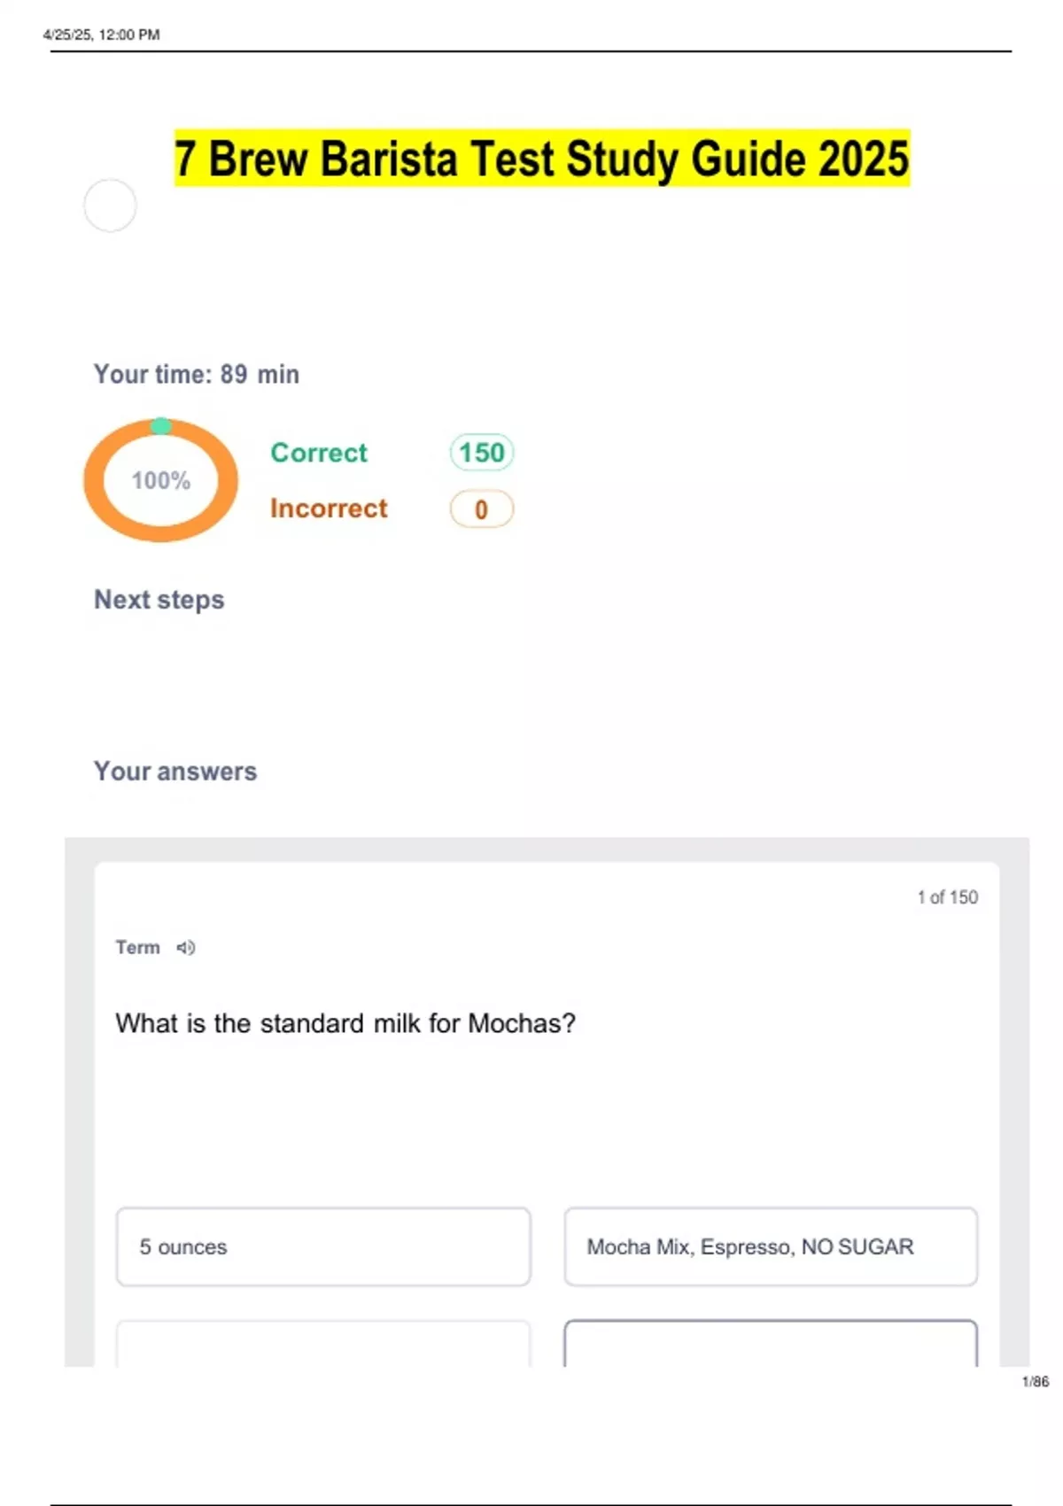The image size is (1063, 1506).
Task: Jump to the "Your answers" section heading
Action: click(175, 772)
